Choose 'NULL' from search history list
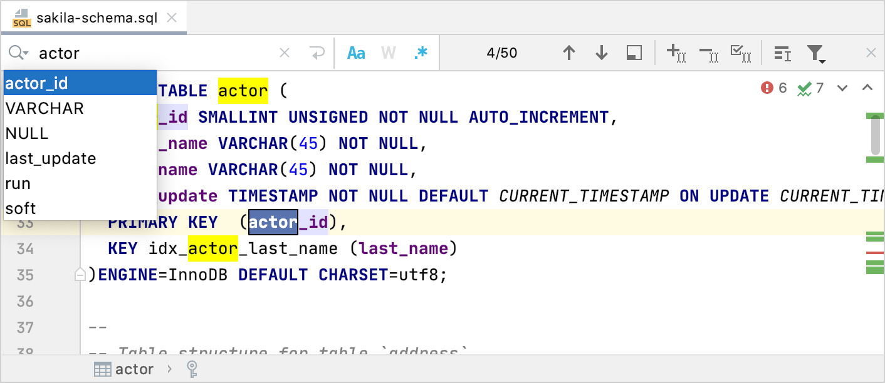This screenshot has height=383, width=885. coord(80,133)
